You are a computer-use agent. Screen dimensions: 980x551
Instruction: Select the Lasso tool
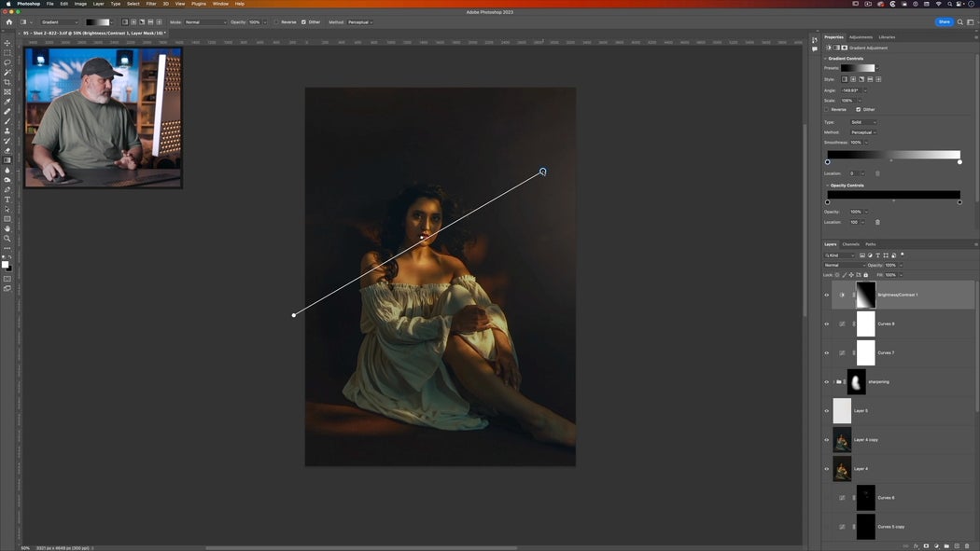tap(6, 62)
